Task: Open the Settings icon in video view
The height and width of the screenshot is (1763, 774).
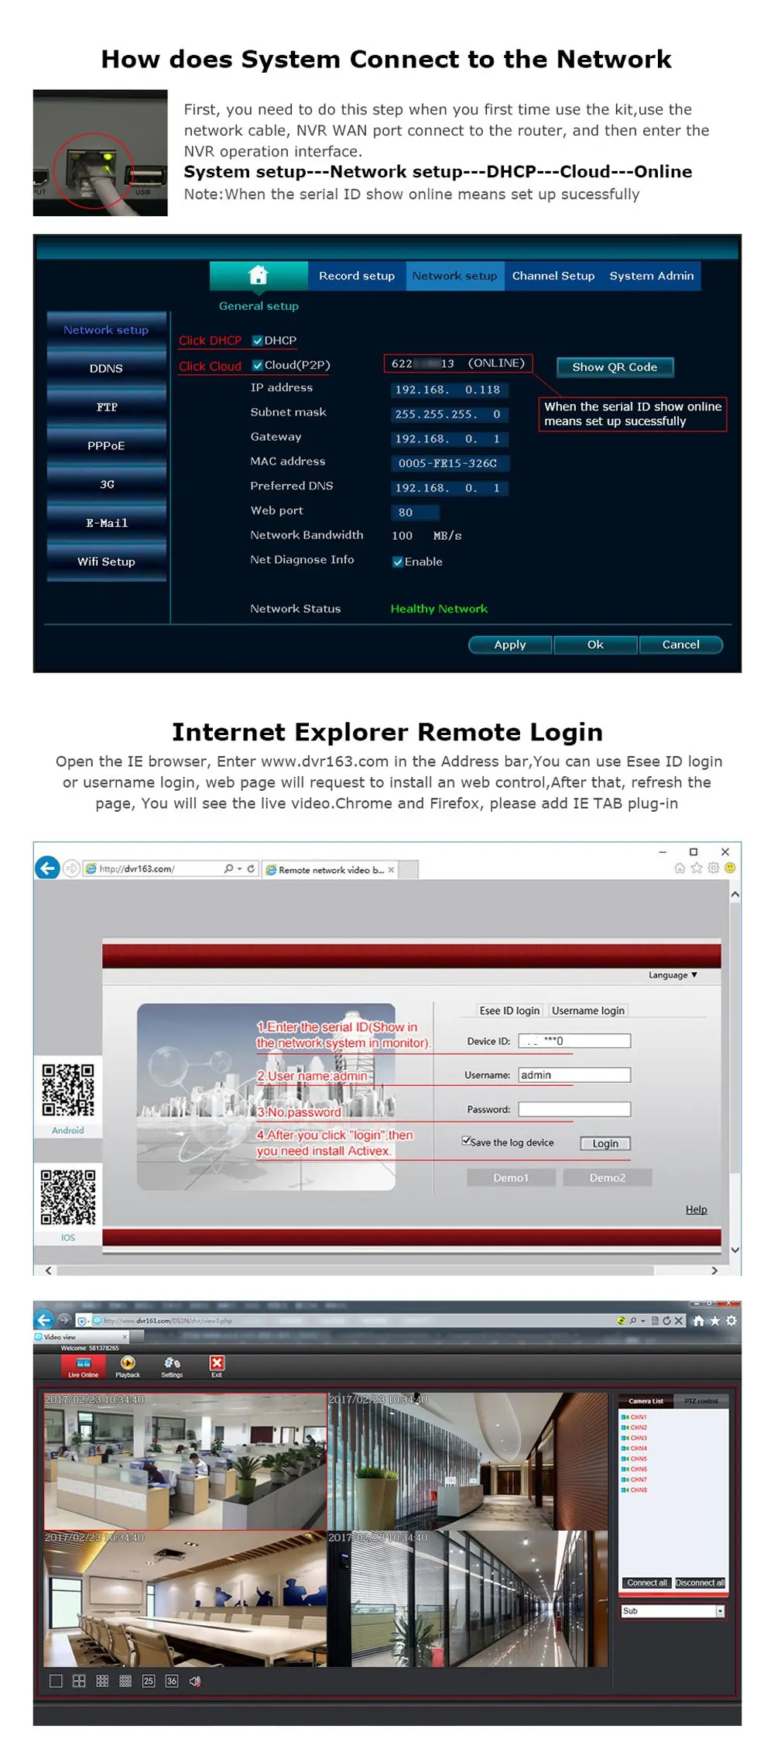Action: pos(172,1367)
